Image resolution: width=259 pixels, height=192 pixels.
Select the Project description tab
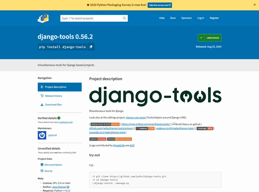coord(59,87)
